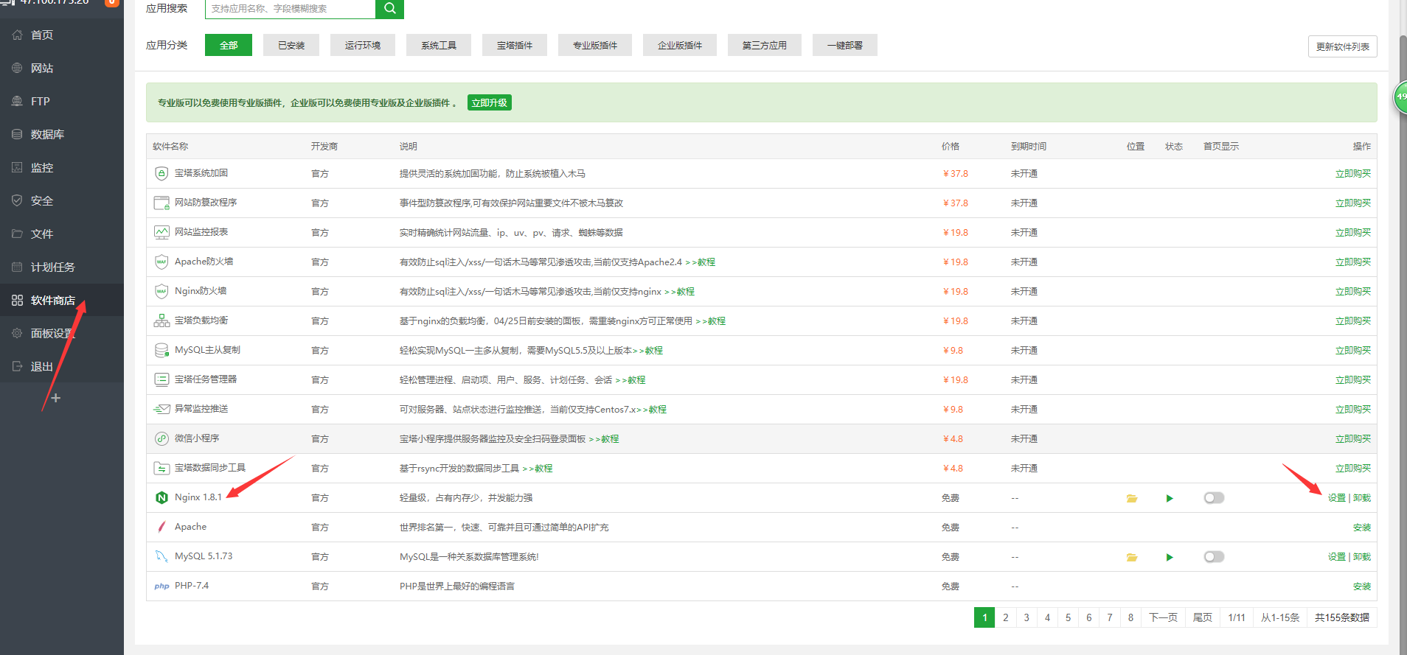
Task: Click the 文件 folder icon in sidebar
Action: (x=17, y=234)
